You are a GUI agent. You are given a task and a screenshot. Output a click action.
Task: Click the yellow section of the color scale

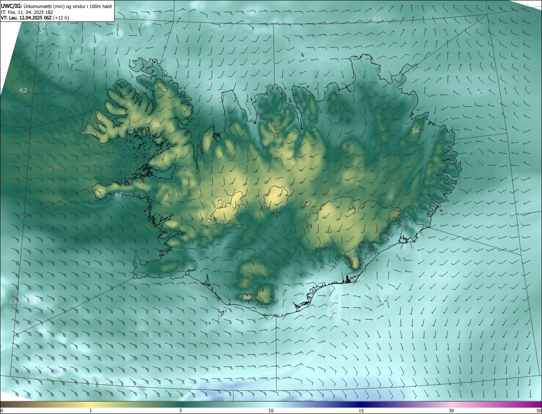pos(91,404)
